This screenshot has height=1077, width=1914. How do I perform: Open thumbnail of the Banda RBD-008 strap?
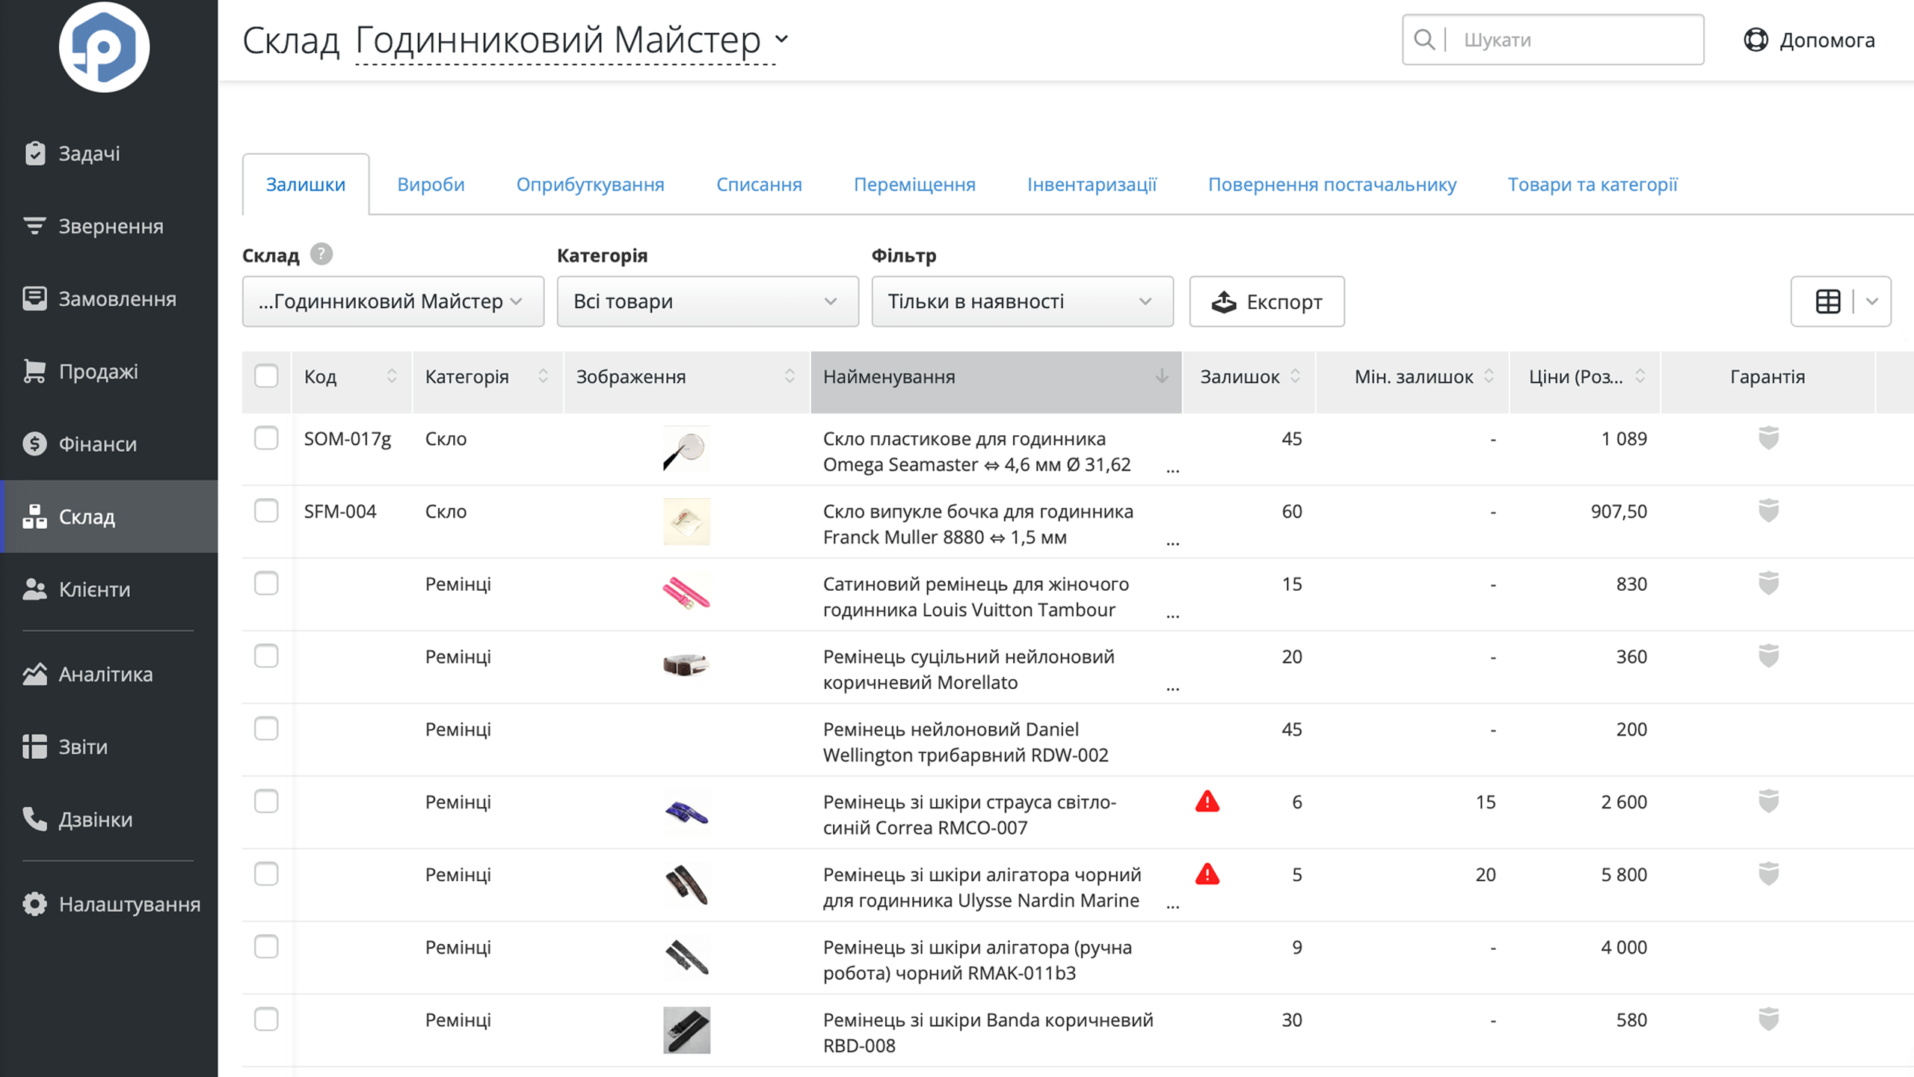686,1030
